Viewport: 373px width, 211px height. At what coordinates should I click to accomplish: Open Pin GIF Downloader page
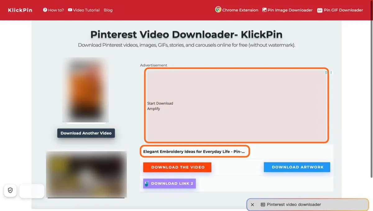click(340, 10)
